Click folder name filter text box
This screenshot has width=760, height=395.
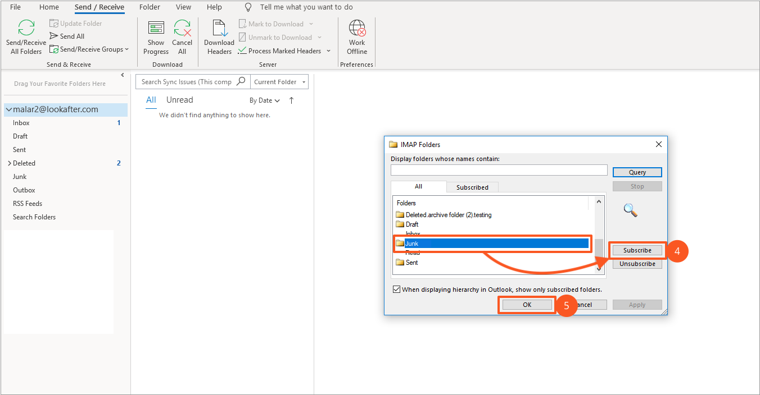click(499, 170)
